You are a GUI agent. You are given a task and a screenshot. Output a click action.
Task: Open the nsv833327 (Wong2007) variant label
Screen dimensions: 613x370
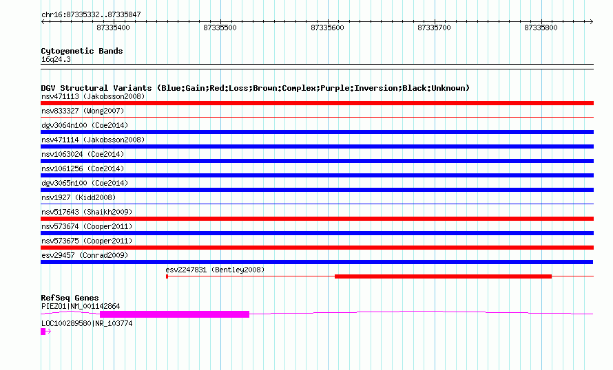(83, 111)
